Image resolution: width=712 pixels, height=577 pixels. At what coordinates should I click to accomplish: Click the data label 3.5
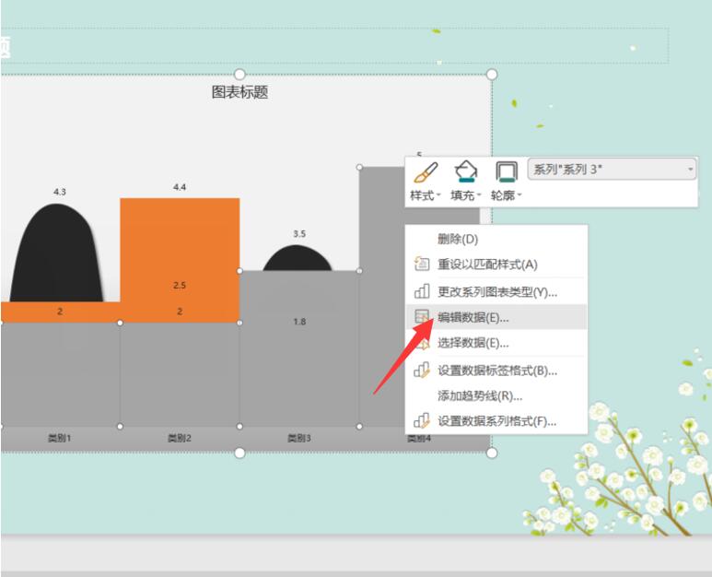(299, 234)
